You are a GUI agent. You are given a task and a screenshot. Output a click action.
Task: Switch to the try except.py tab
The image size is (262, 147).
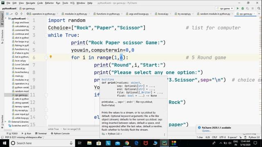point(184,14)
